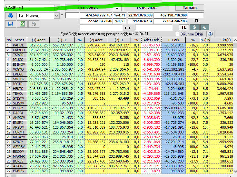Viewport: 237px width, 177px height.
Task: Select the DMRGD row
Action: click(x=119, y=50)
